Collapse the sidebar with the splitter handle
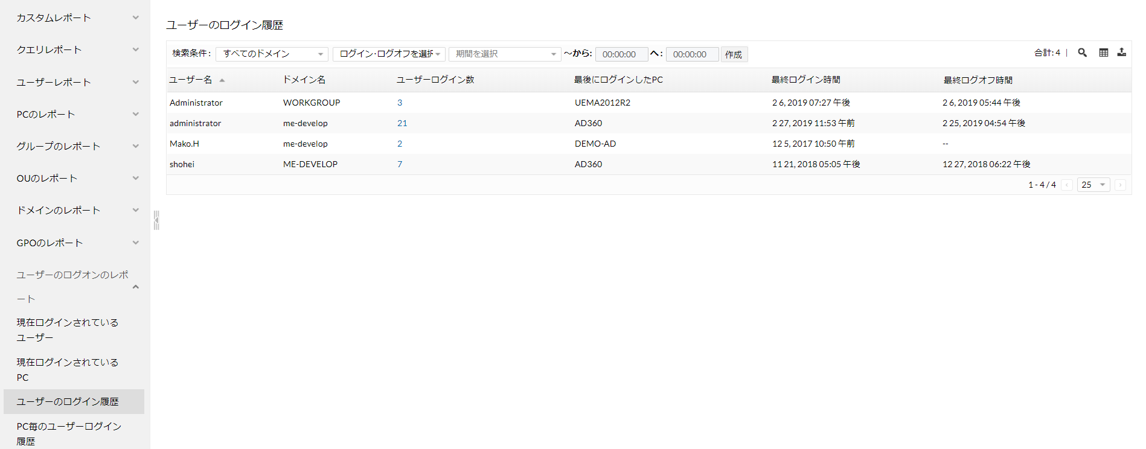The image size is (1146, 449). coord(156,220)
